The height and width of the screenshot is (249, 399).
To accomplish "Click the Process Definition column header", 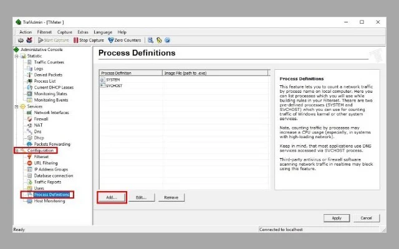I will click(x=131, y=73).
